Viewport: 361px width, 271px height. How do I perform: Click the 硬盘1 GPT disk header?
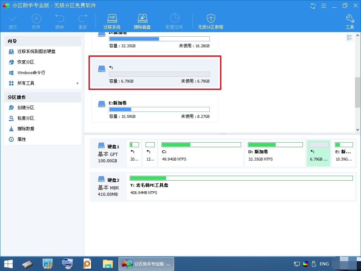pos(108,153)
